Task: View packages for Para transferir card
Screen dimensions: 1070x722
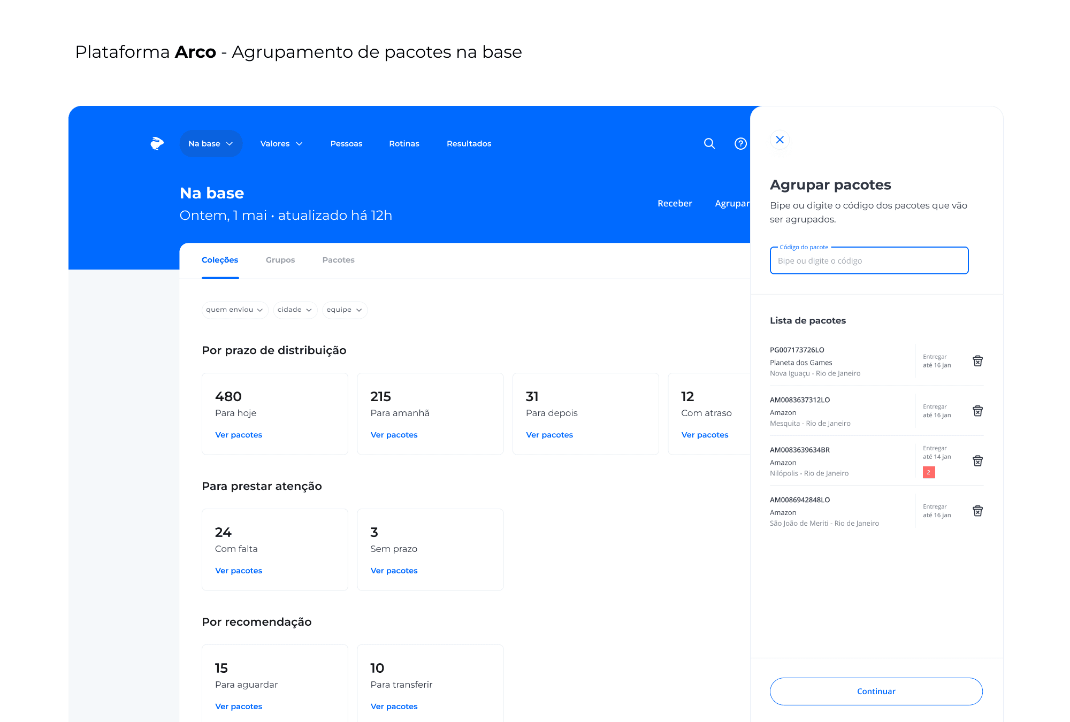Action: point(394,706)
